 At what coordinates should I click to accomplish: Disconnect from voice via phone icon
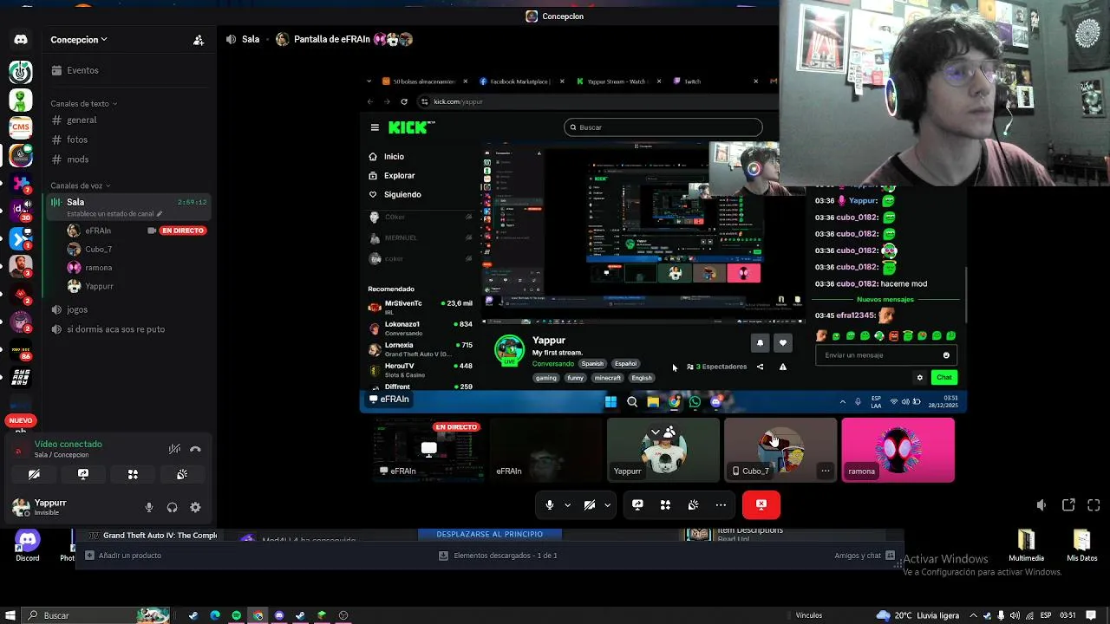pos(196,449)
